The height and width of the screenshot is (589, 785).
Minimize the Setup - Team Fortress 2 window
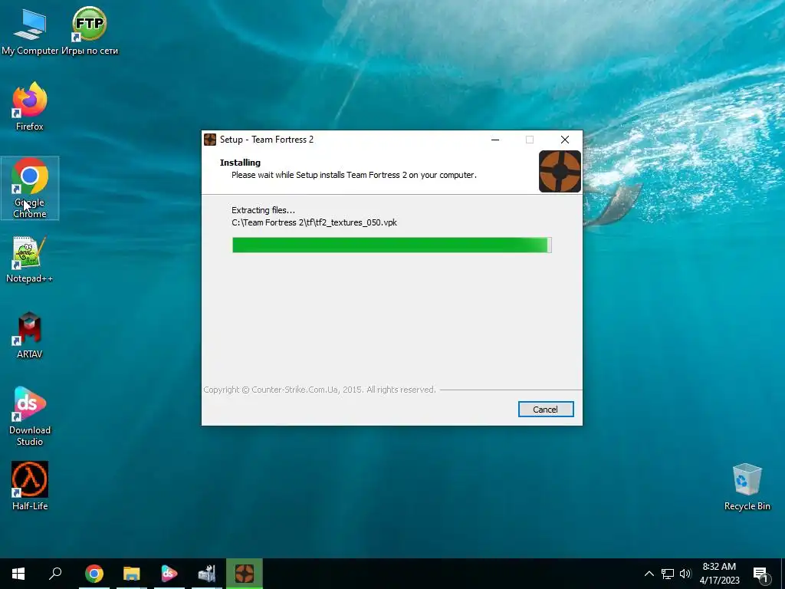coord(495,140)
